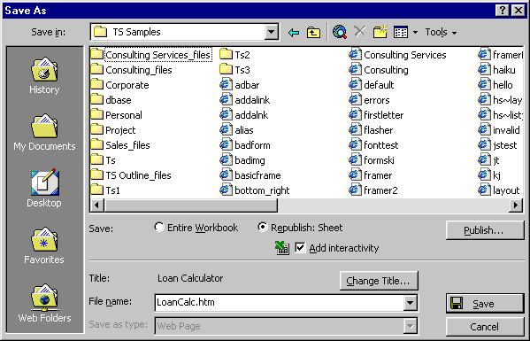
Task: Select the haiku web page file
Action: click(497, 70)
